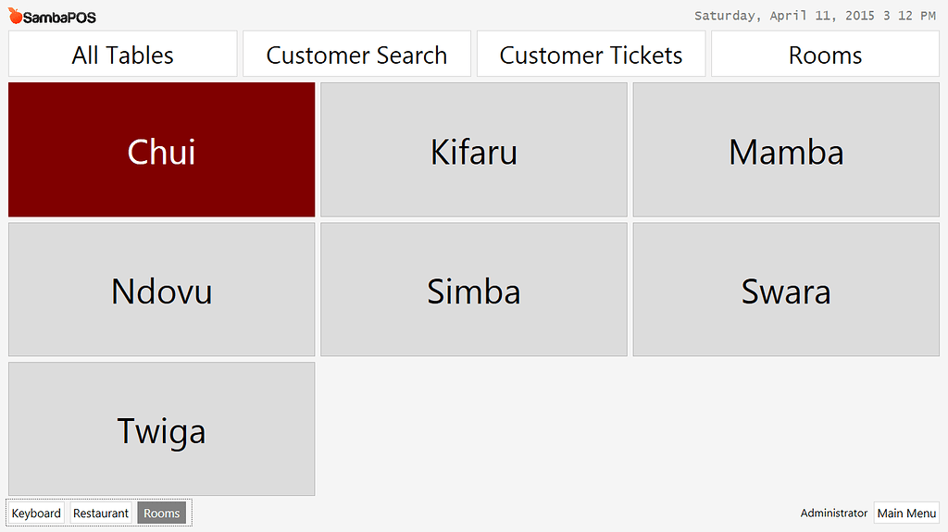Switch to Customer Tickets
This screenshot has height=532, width=948.
coord(591,55)
